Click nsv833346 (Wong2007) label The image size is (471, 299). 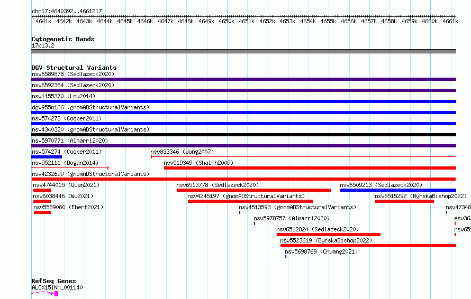[182, 152]
